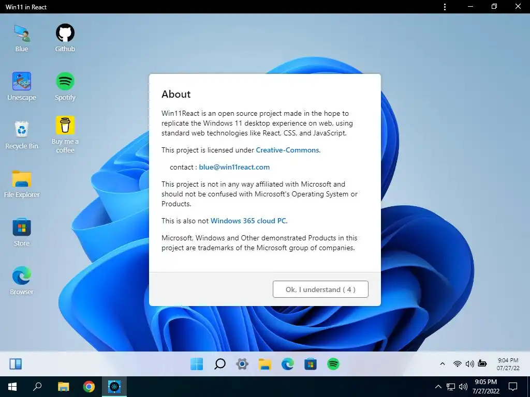Open the Github desktop icon

[65, 38]
